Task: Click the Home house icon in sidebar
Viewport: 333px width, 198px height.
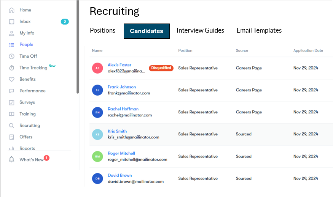Action: (x=12, y=10)
